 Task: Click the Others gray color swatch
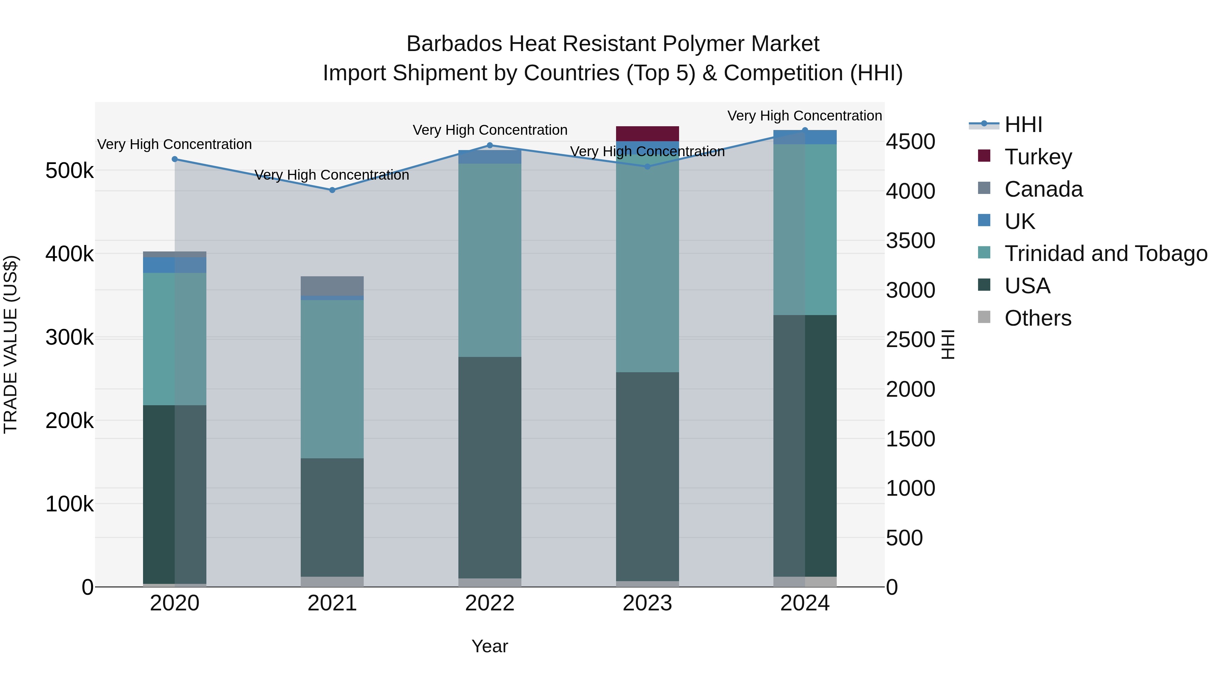coord(984,317)
